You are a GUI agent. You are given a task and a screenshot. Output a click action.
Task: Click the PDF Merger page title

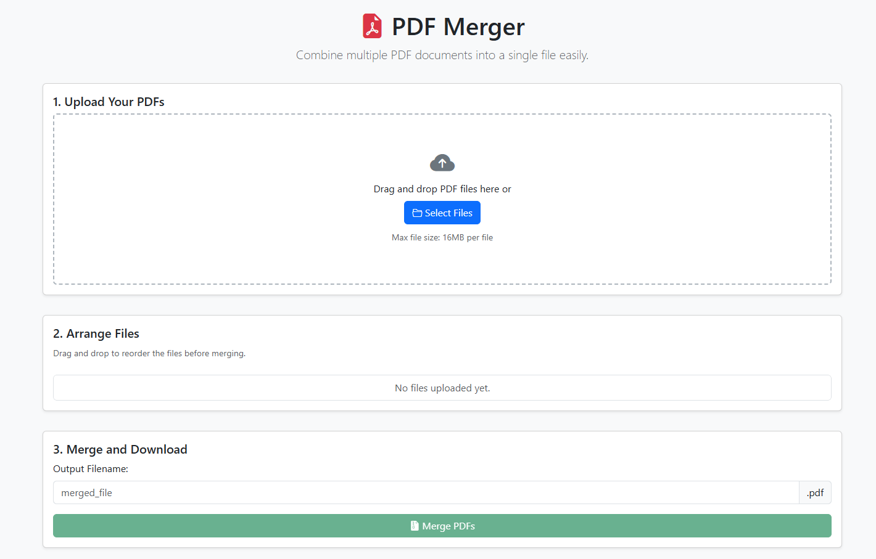pos(458,27)
